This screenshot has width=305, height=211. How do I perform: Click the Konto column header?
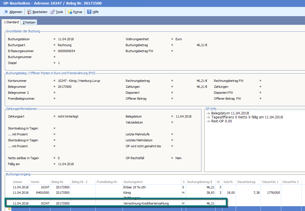(x=35, y=182)
